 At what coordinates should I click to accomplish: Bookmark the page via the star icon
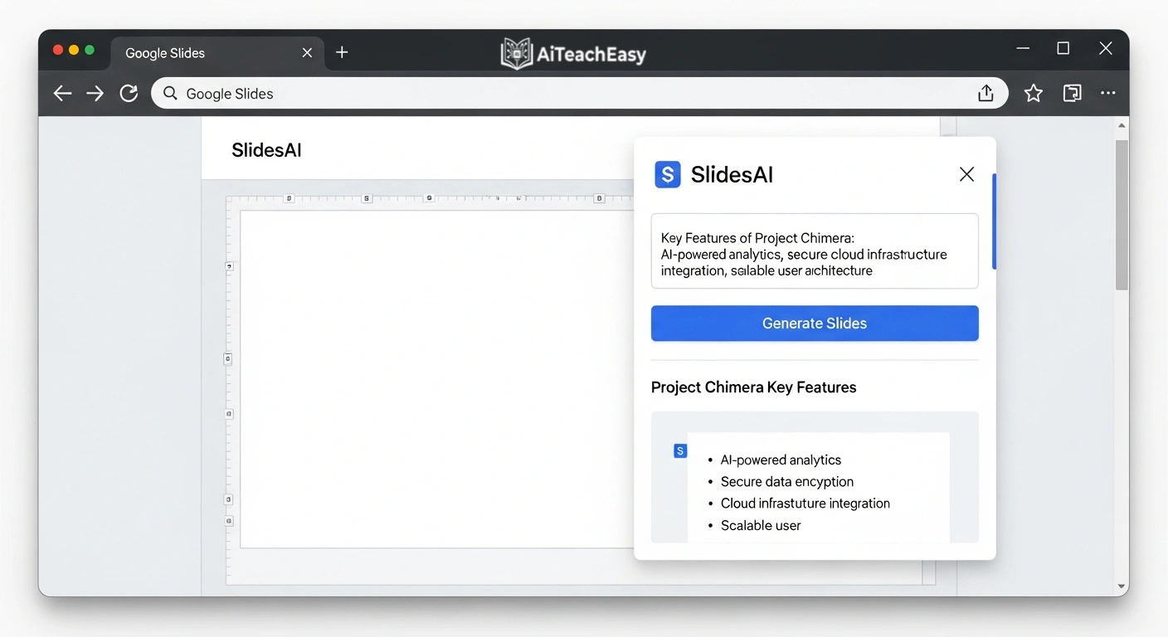(1033, 93)
